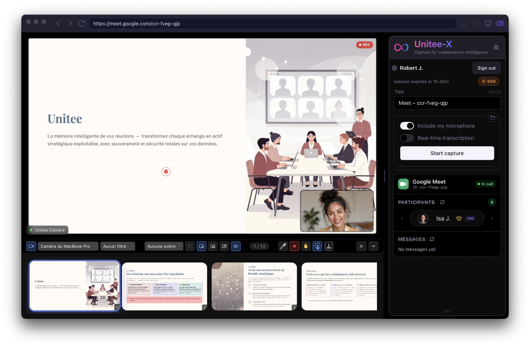The height and width of the screenshot is (347, 530).
Task: Enable Real-time transcription toggle
Action: pos(407,138)
